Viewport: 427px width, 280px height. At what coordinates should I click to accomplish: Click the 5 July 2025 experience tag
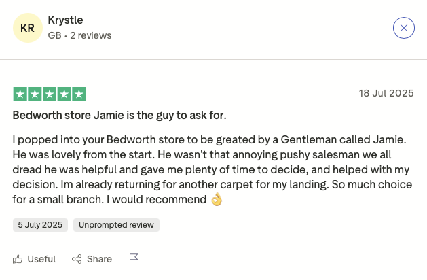tap(40, 225)
